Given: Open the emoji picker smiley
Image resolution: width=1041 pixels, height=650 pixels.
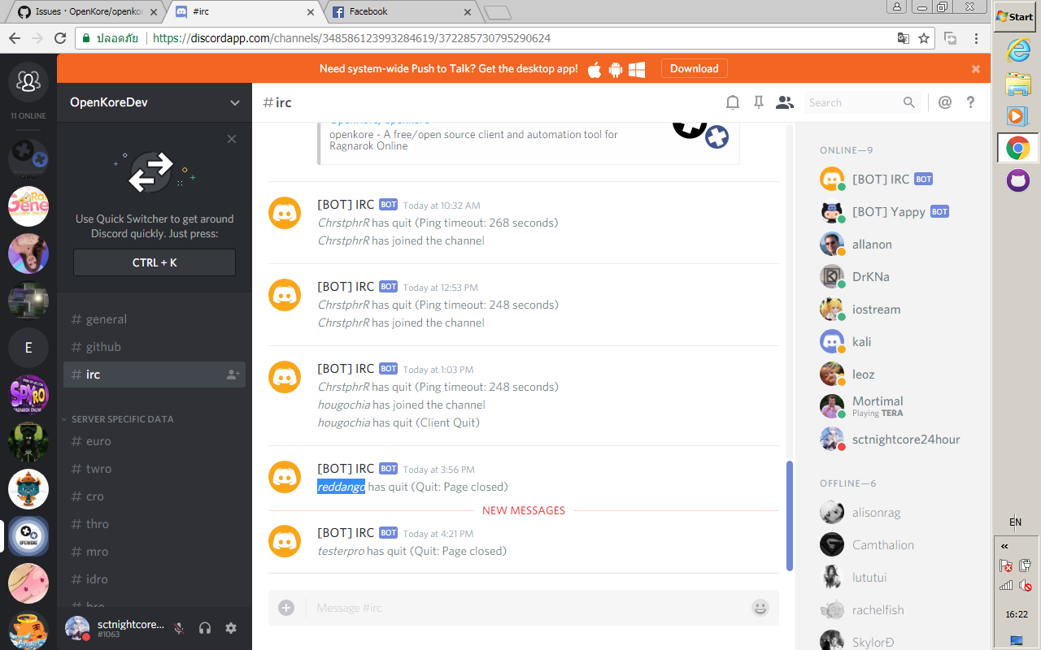Looking at the screenshot, I should click(760, 608).
